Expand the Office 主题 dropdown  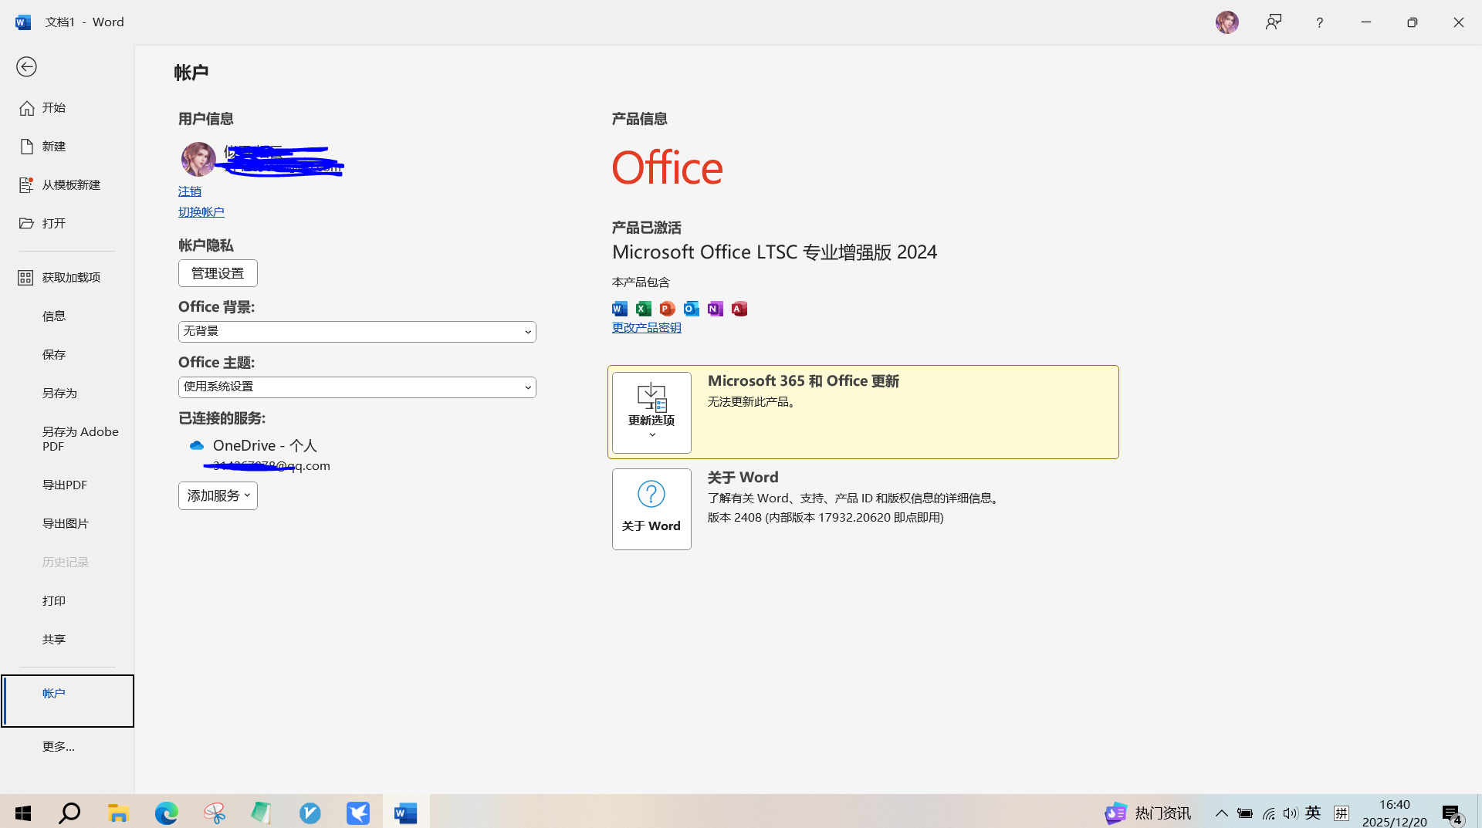(x=357, y=387)
